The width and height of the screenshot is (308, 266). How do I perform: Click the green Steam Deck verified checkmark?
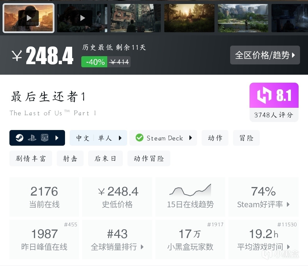click(x=139, y=138)
